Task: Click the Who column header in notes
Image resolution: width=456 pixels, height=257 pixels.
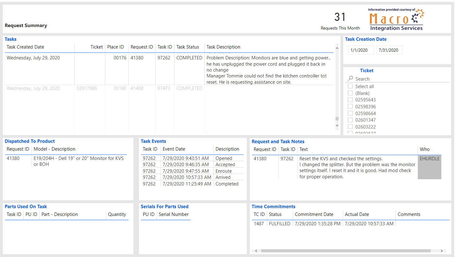Action: [425, 149]
